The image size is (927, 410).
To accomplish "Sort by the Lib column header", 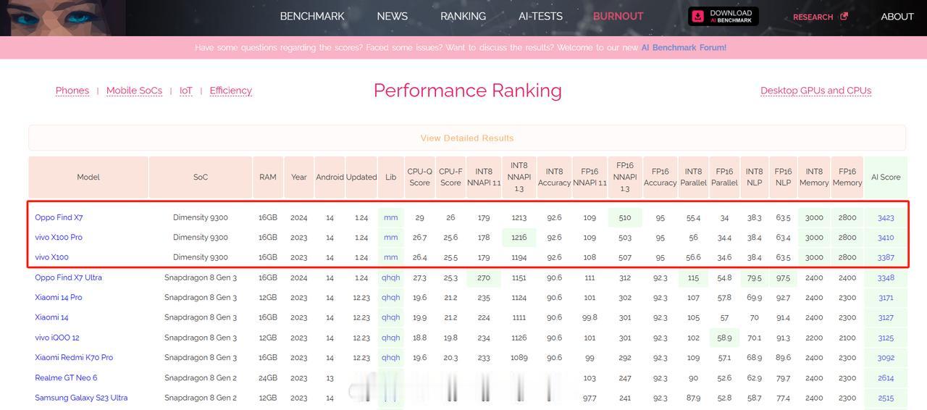I will [391, 177].
